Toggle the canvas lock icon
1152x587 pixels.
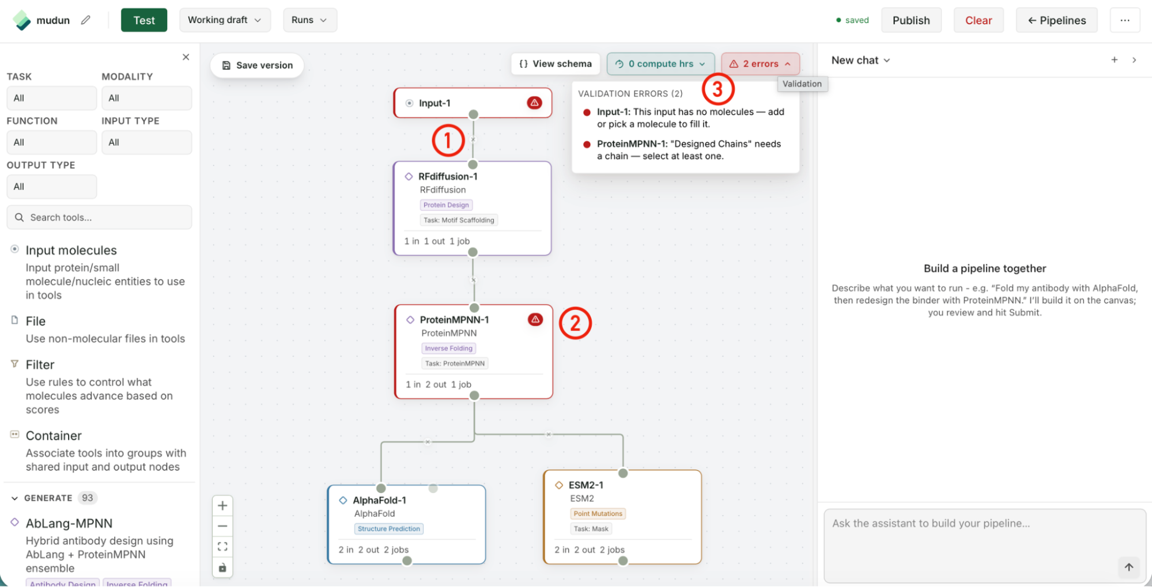tap(222, 568)
